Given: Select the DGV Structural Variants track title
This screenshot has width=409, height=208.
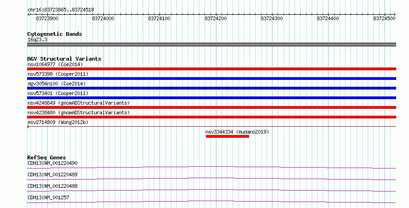Looking at the screenshot, I should (64, 59).
